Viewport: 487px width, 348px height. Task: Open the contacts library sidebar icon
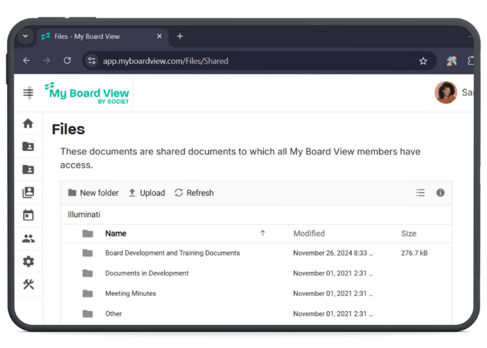click(29, 192)
